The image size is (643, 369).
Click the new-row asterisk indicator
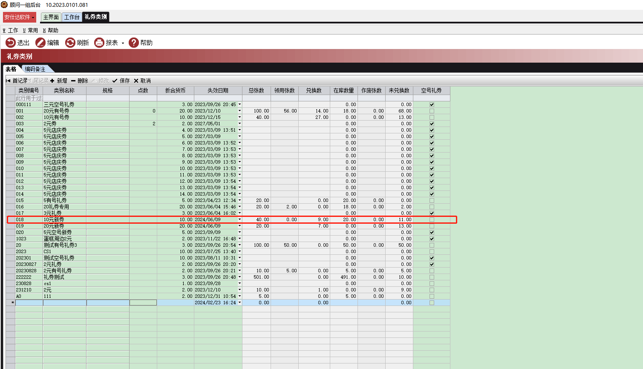12,303
